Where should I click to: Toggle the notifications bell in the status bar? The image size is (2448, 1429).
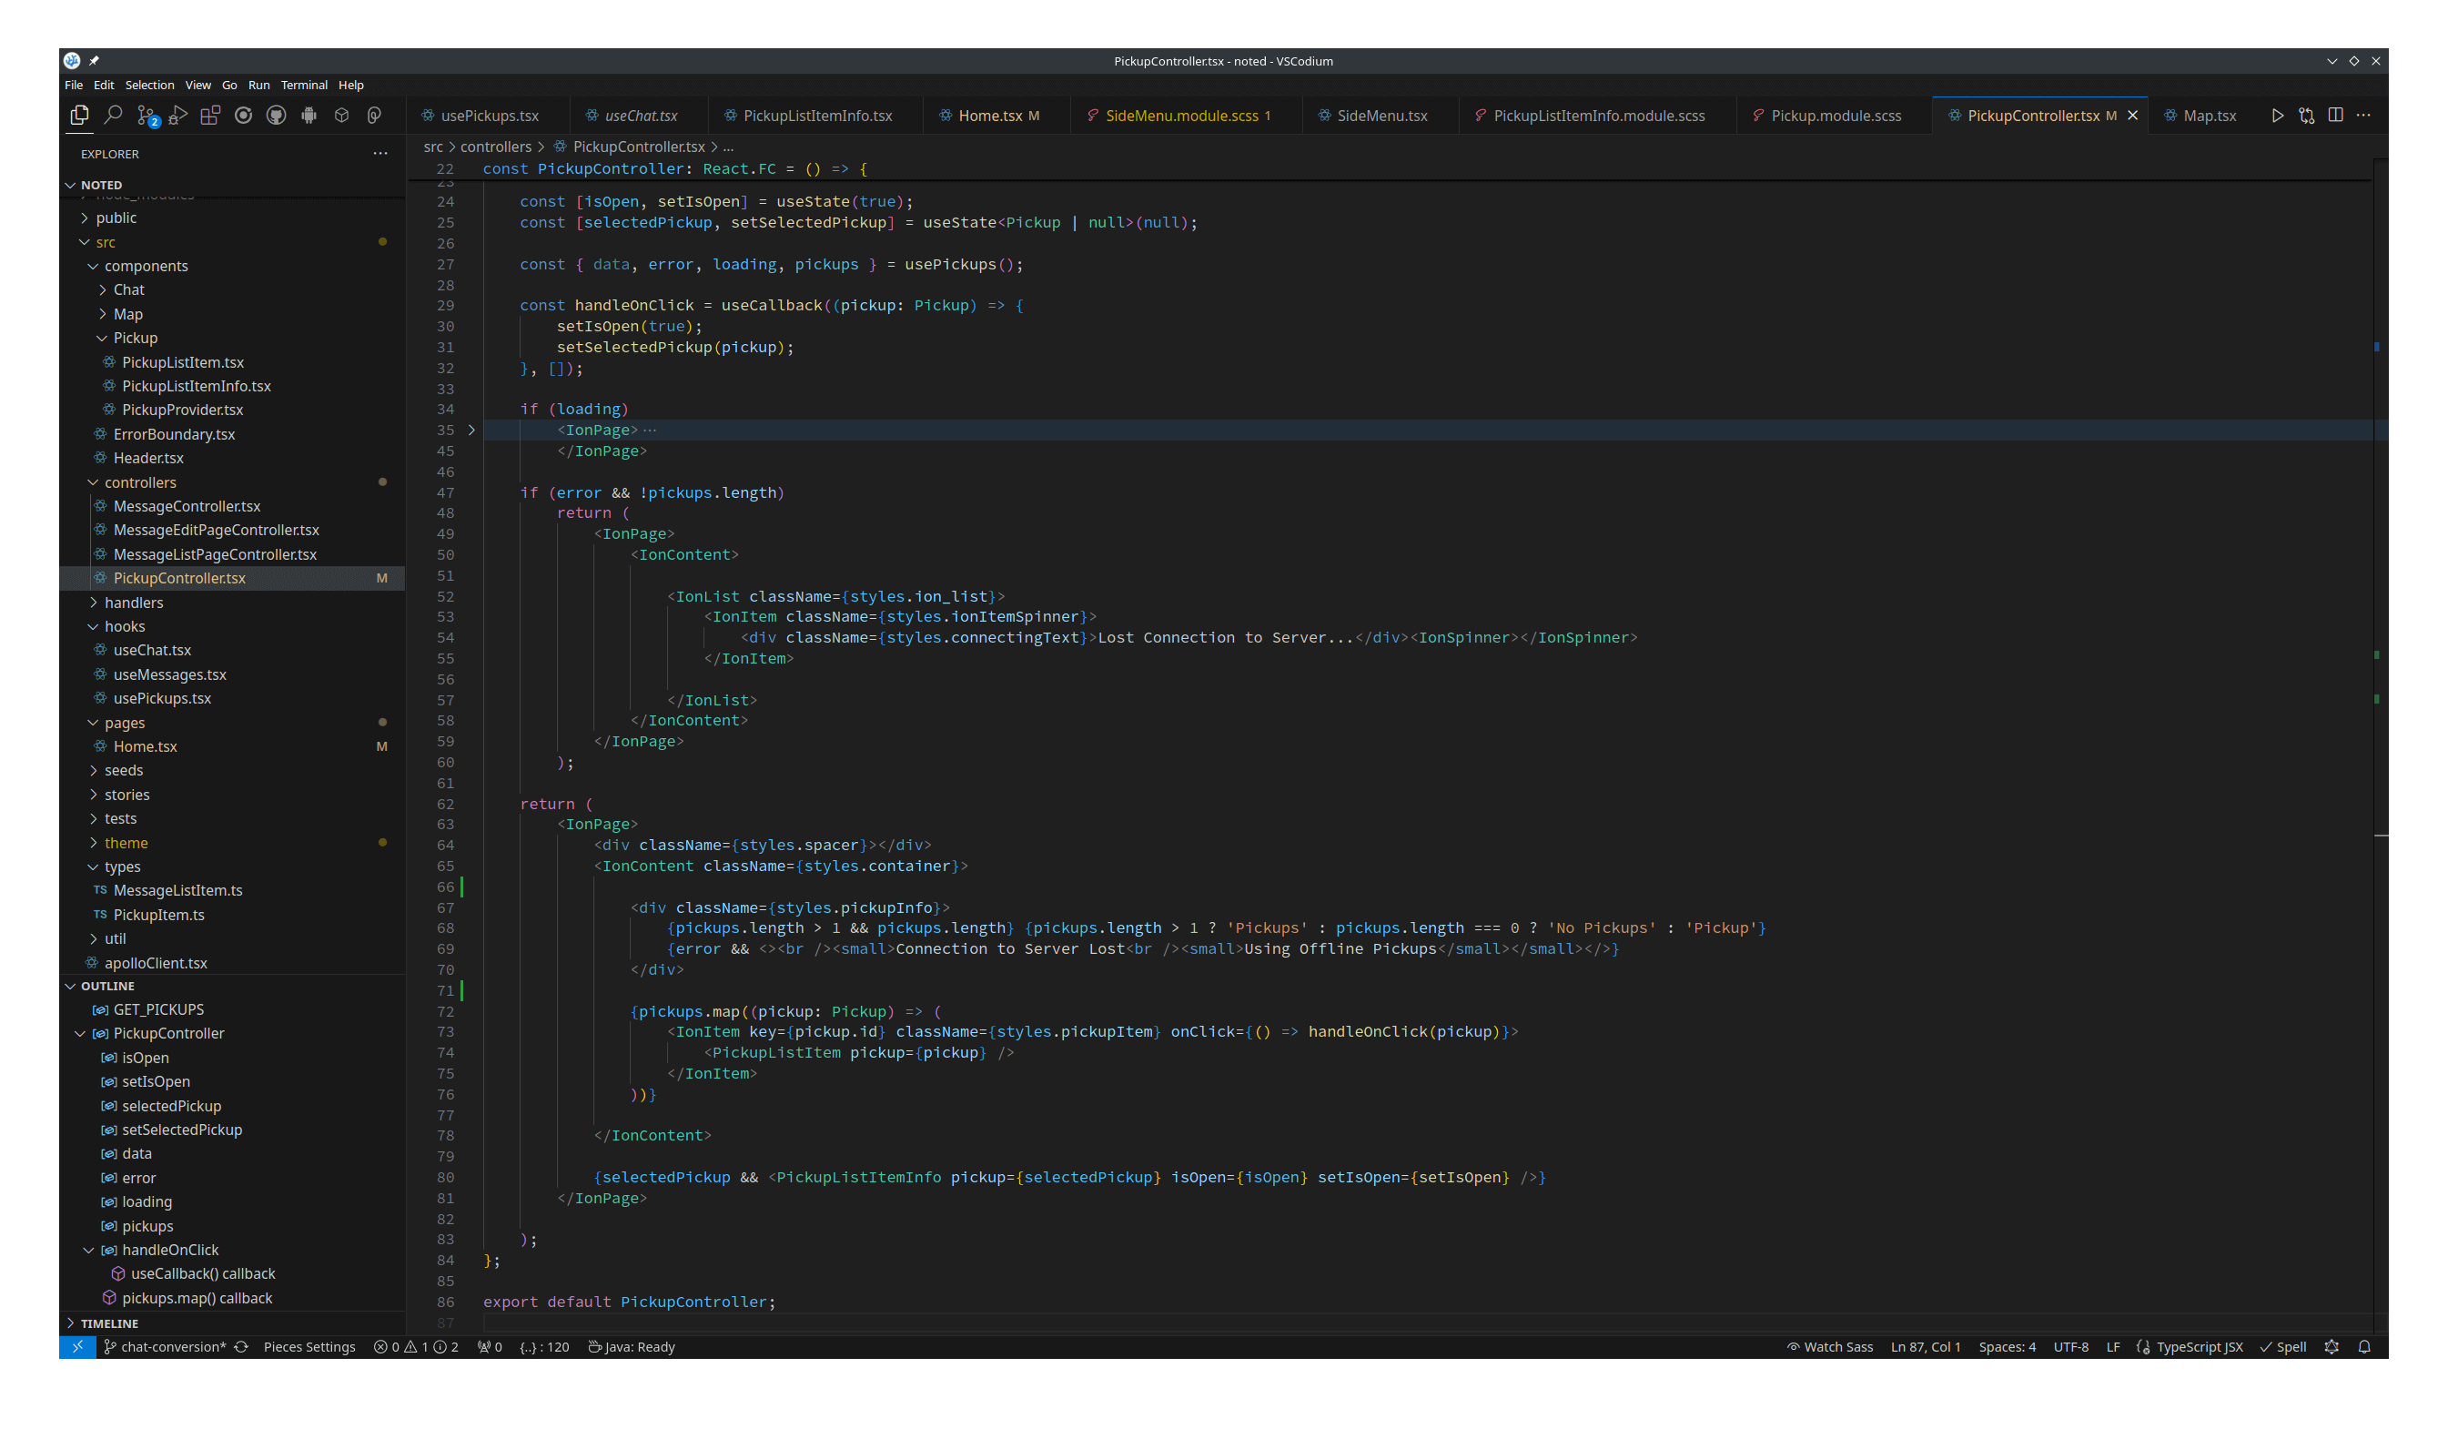(x=2364, y=1346)
